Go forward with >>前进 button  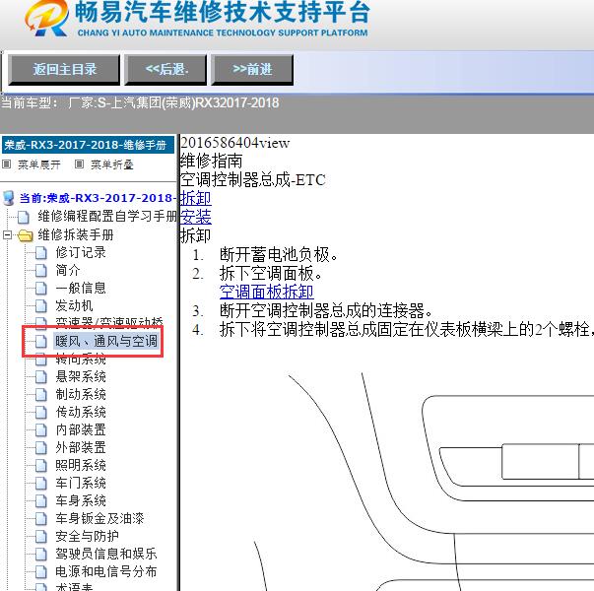252,70
